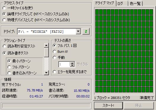
Task: Click 1 ブロック = 288351 セクタ text
Action: (112, 98)
